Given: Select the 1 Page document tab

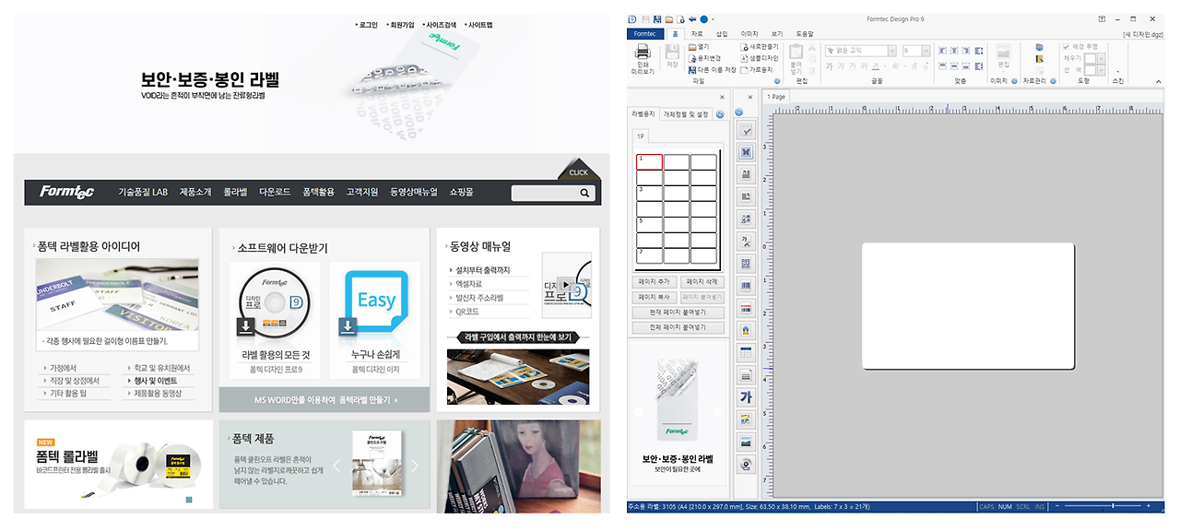Looking at the screenshot, I should tap(775, 97).
